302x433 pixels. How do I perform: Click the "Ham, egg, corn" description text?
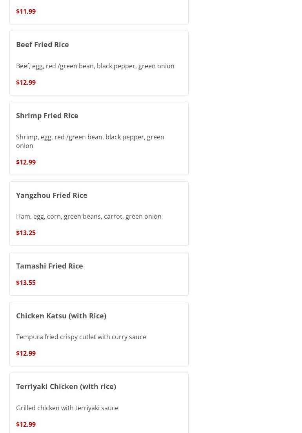click(89, 216)
